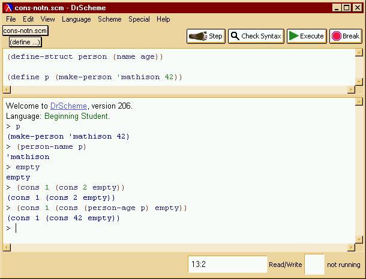Open the File menu
Viewport: 366px width, 279px height.
click(11, 19)
